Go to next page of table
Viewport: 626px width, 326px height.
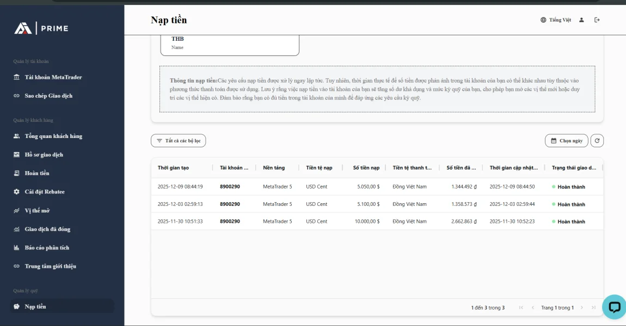pyautogui.click(x=582, y=308)
